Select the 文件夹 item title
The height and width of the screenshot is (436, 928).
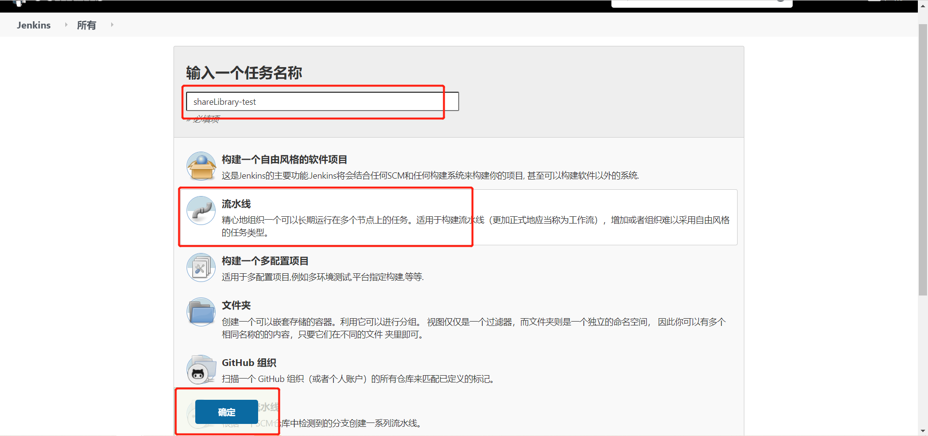click(236, 305)
